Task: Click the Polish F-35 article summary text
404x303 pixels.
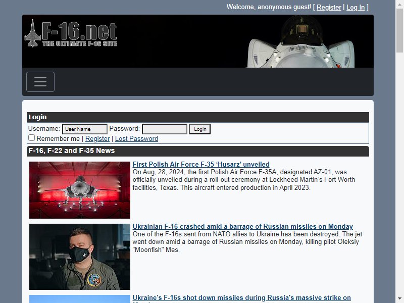Action: (x=244, y=180)
